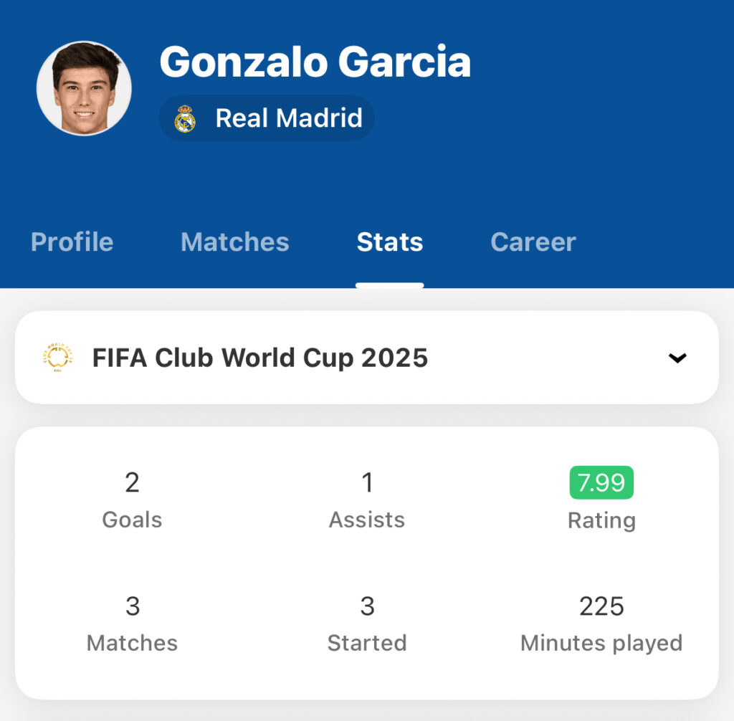Tap the Assists stat showing 1
This screenshot has width=734, height=721.
click(367, 500)
